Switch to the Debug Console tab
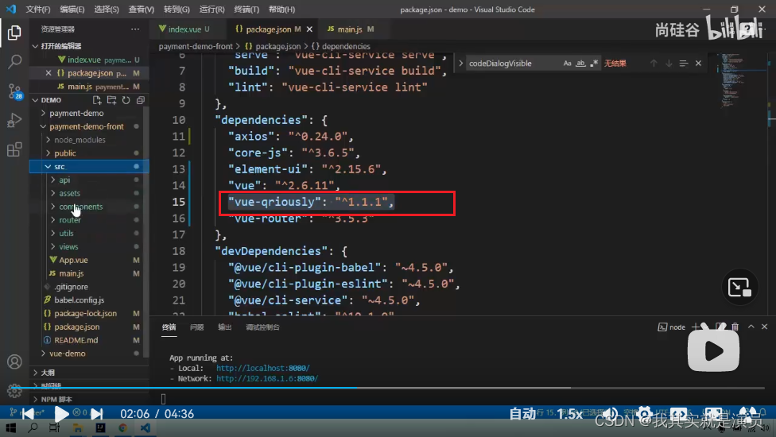This screenshot has height=437, width=776. tap(263, 327)
